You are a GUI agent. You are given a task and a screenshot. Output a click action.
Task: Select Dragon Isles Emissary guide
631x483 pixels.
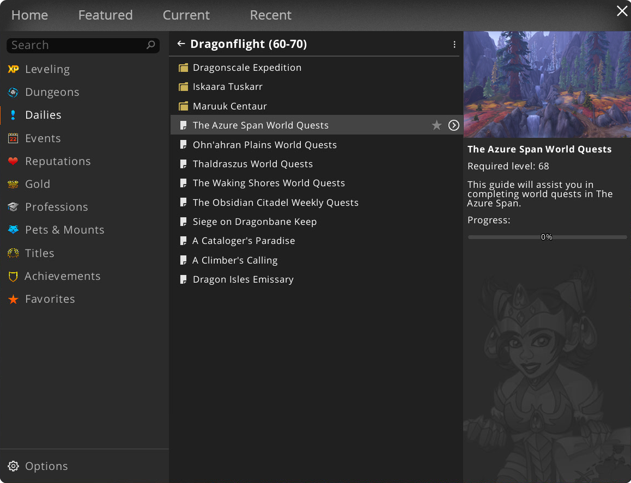coord(315,279)
